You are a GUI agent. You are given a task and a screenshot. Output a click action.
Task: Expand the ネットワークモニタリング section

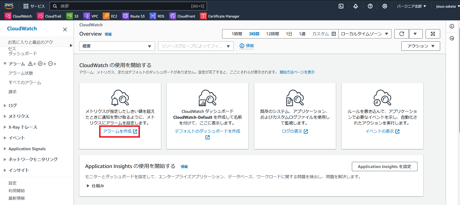tap(5, 160)
